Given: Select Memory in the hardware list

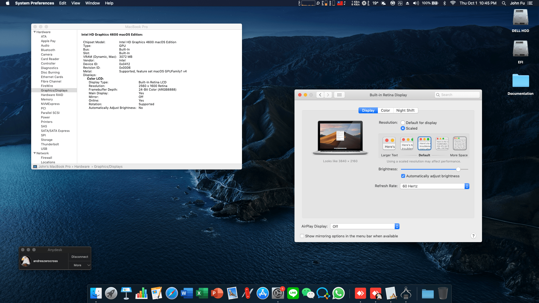Looking at the screenshot, I should pyautogui.click(x=47, y=99).
